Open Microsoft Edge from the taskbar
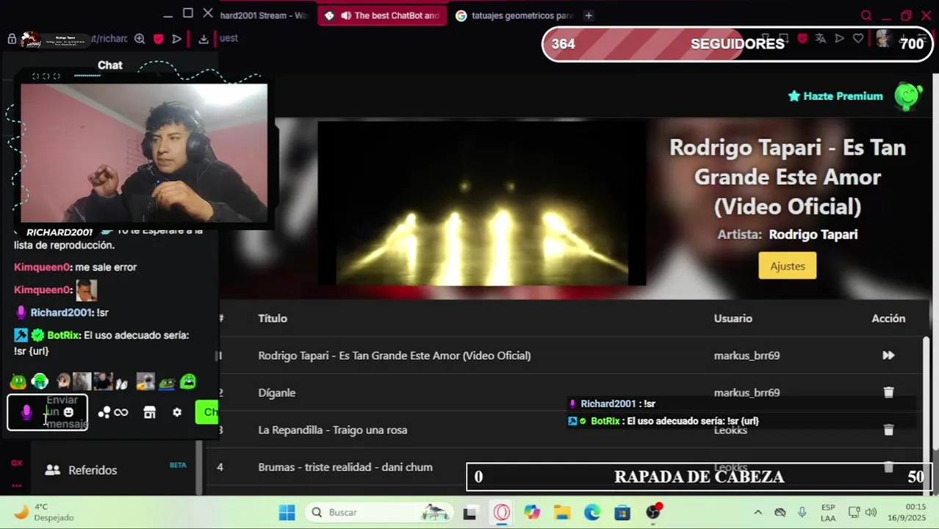The image size is (939, 529). (592, 513)
